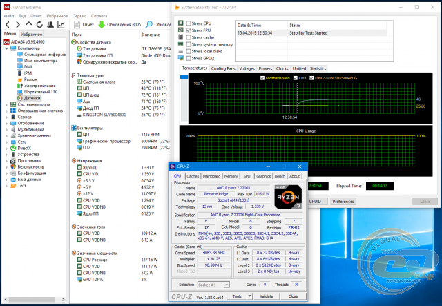This screenshot has width=442, height=306.
Task: Click the magnifier driver update icon
Action: [x=149, y=25]
